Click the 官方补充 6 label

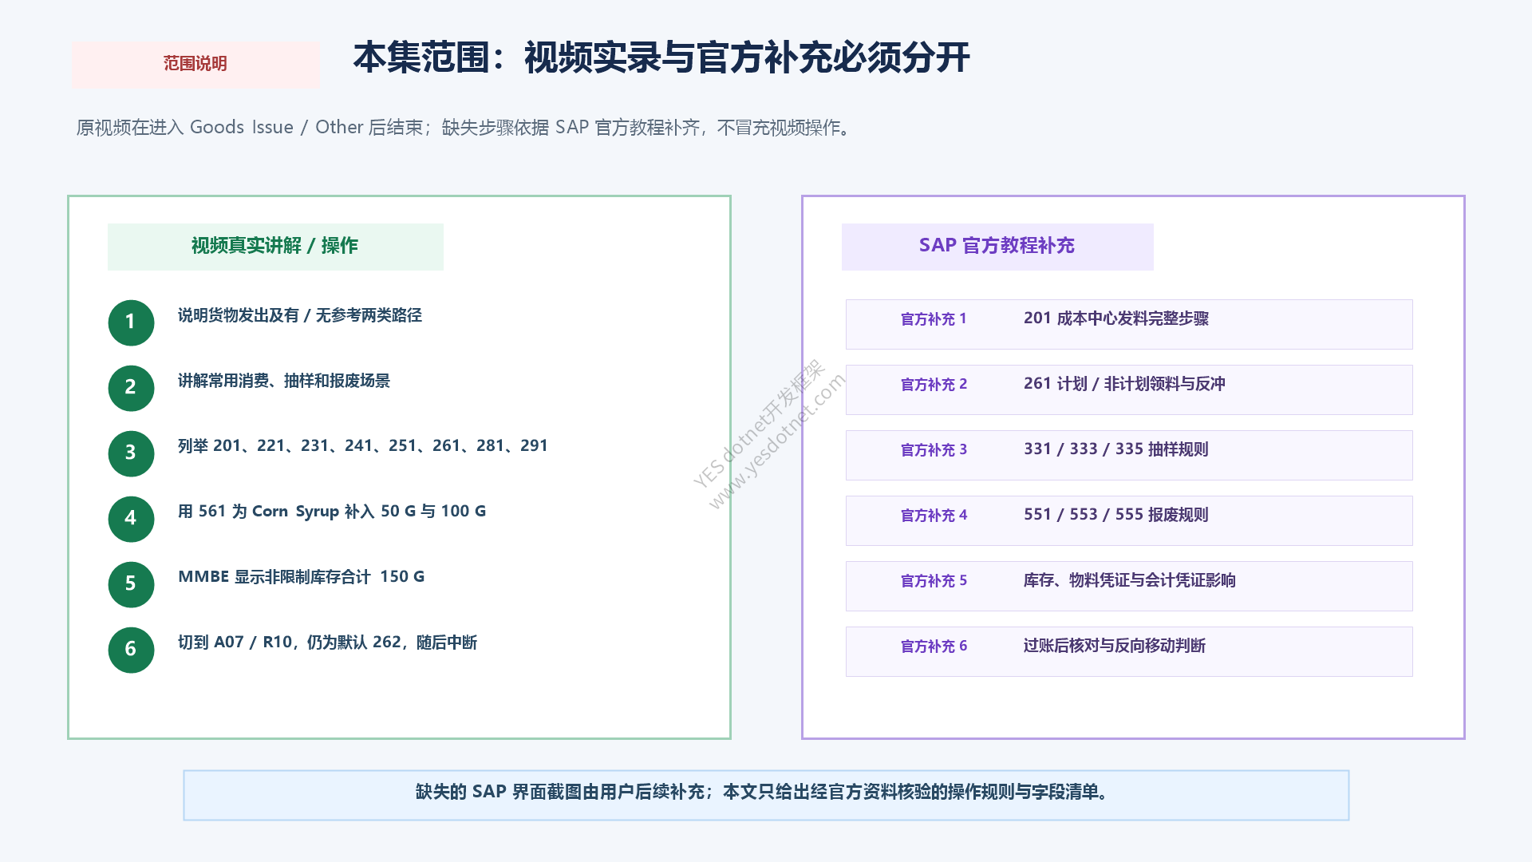[x=934, y=646]
